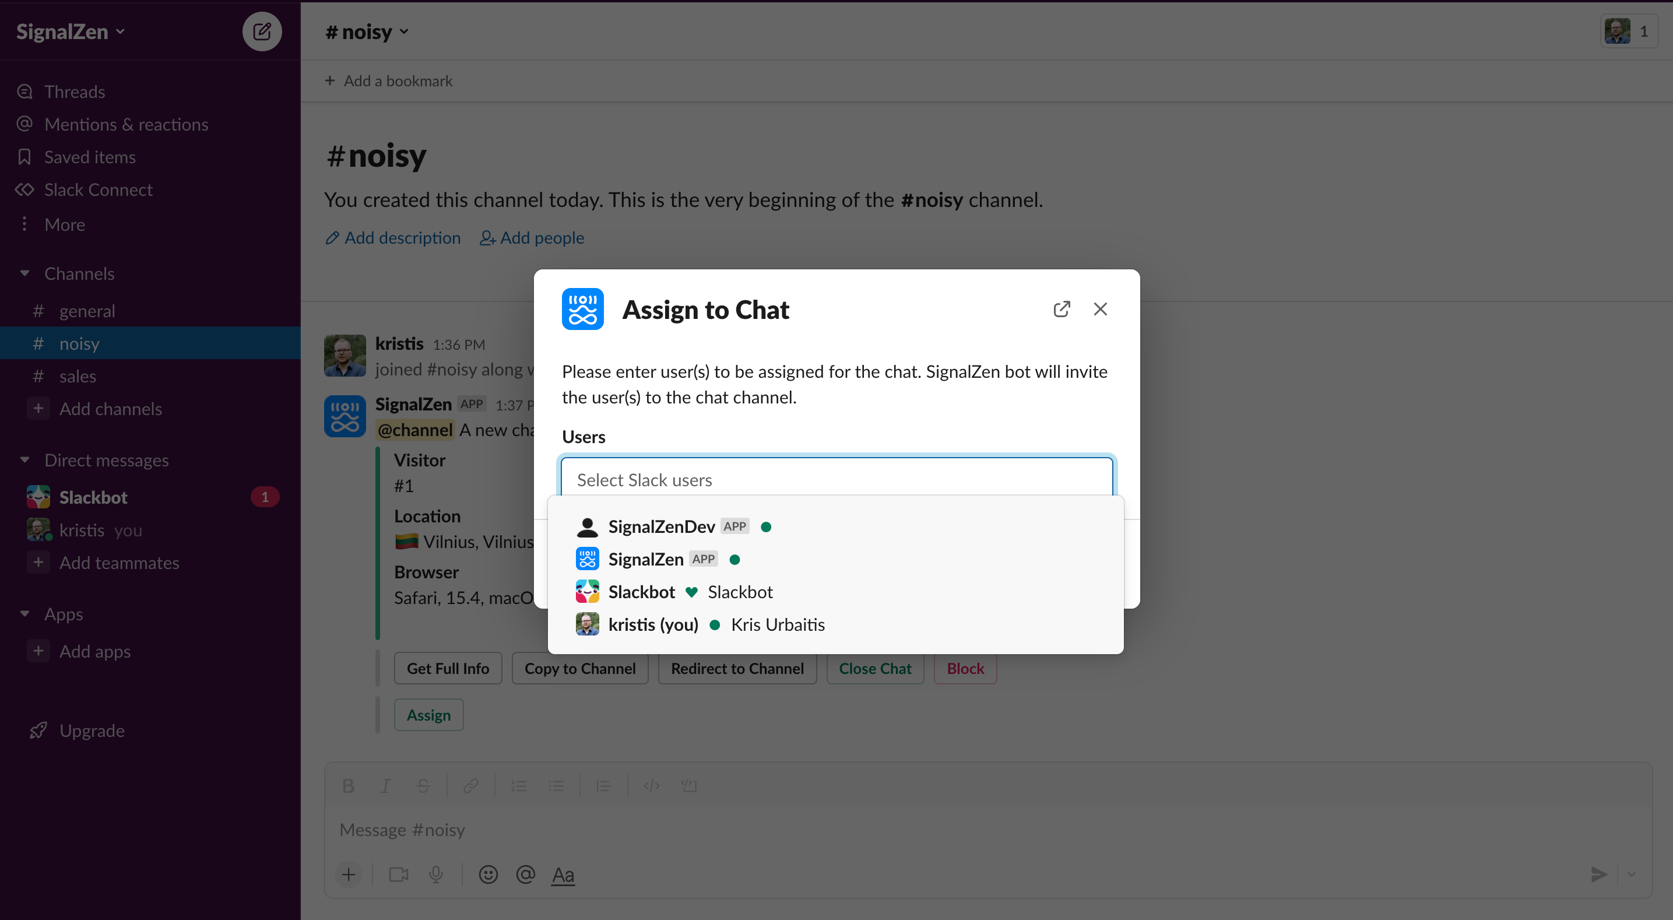Open the emoji picker

click(488, 875)
